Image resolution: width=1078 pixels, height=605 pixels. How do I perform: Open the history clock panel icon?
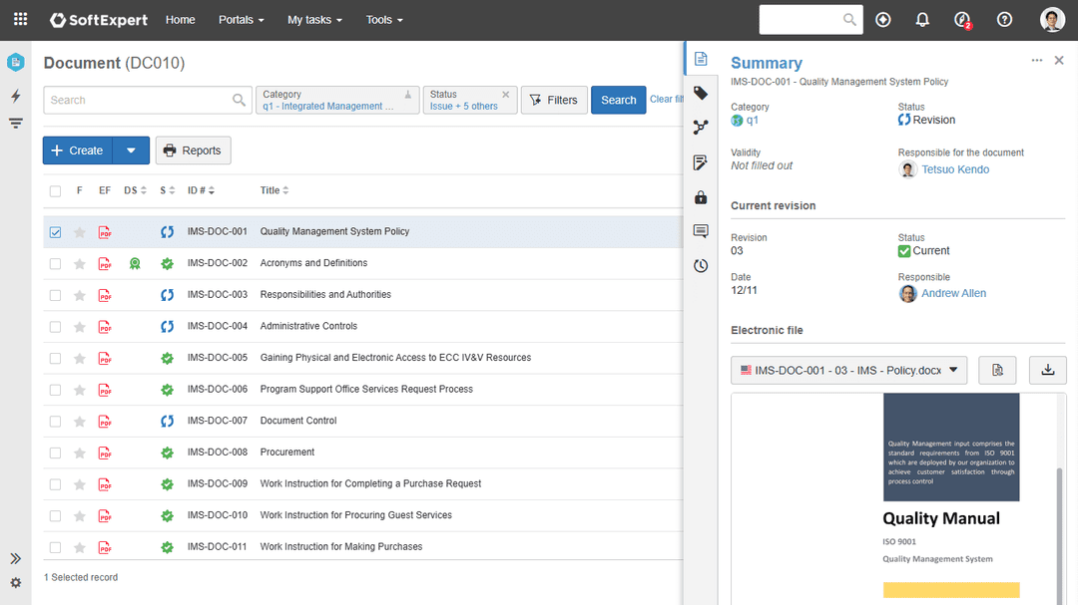tap(701, 266)
